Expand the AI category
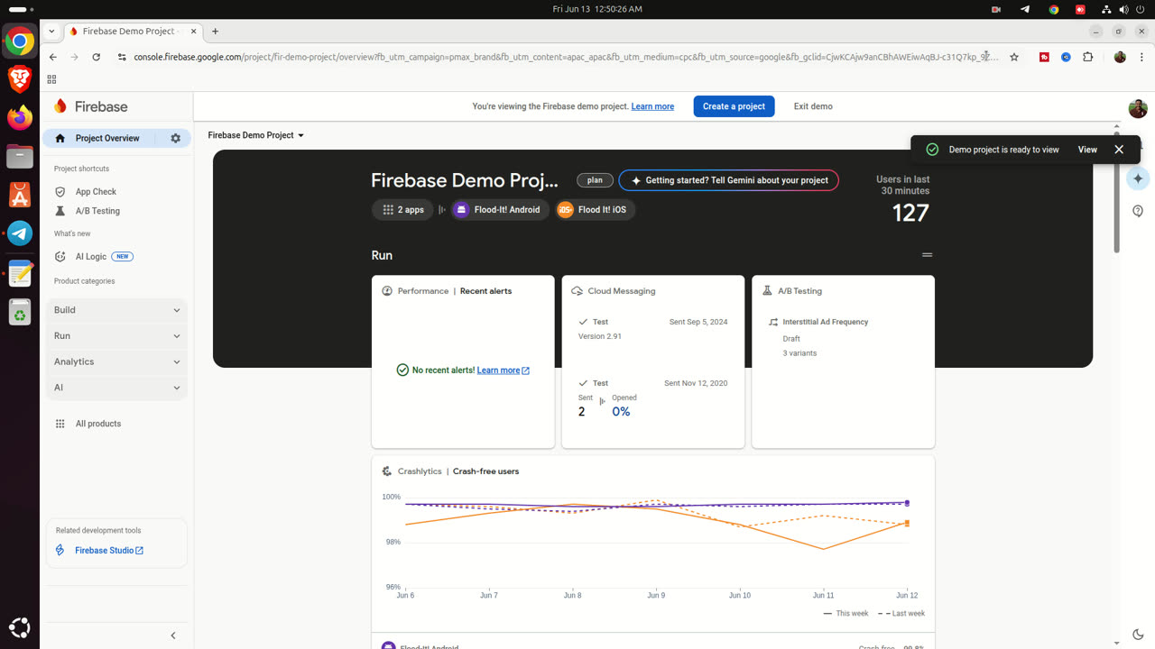 point(116,388)
